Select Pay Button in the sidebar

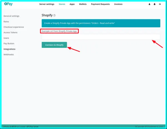(x=9, y=43)
